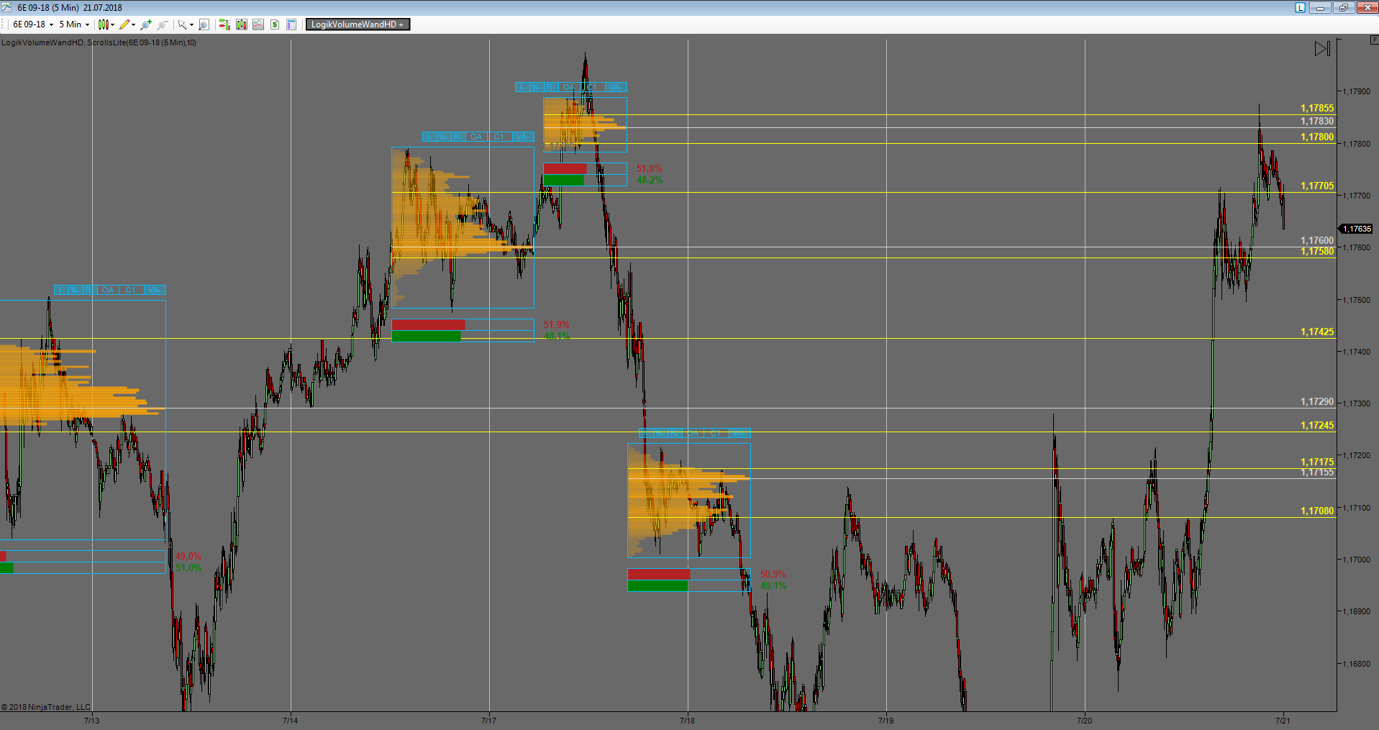Toggle VA- on the 51,8% profile
1379x730 pixels.
616,87
